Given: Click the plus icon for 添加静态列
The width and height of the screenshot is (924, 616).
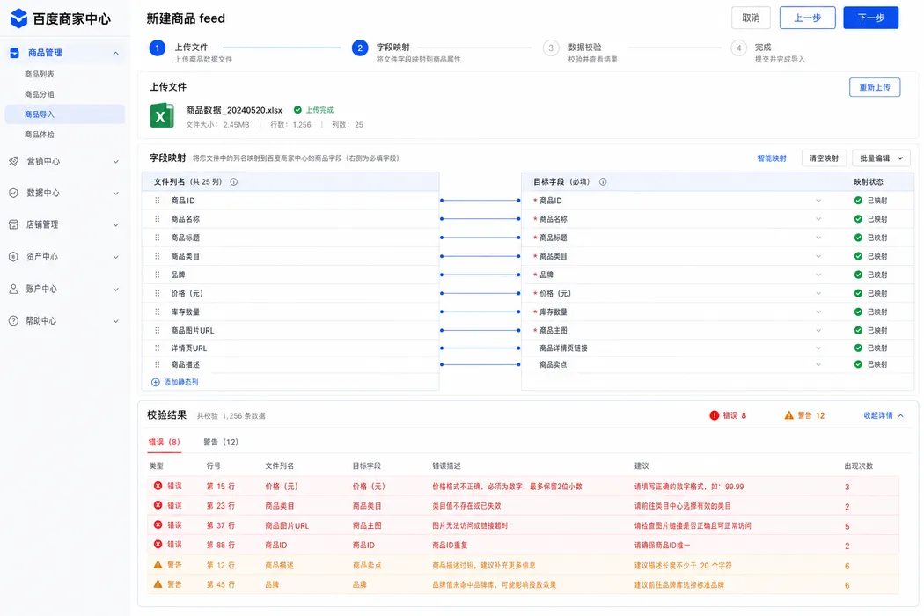Looking at the screenshot, I should [x=156, y=382].
